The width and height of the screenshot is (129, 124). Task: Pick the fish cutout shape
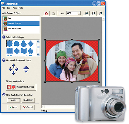coord(17,51)
